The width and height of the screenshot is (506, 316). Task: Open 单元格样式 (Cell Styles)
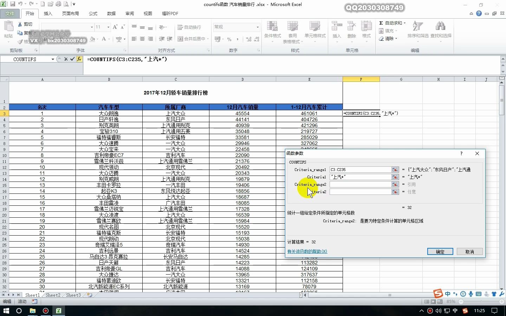click(315, 31)
